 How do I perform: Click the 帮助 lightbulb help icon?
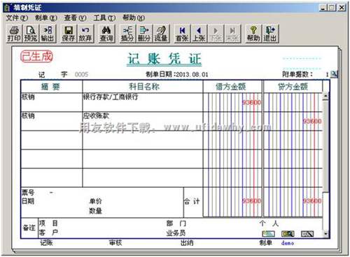click(x=253, y=34)
